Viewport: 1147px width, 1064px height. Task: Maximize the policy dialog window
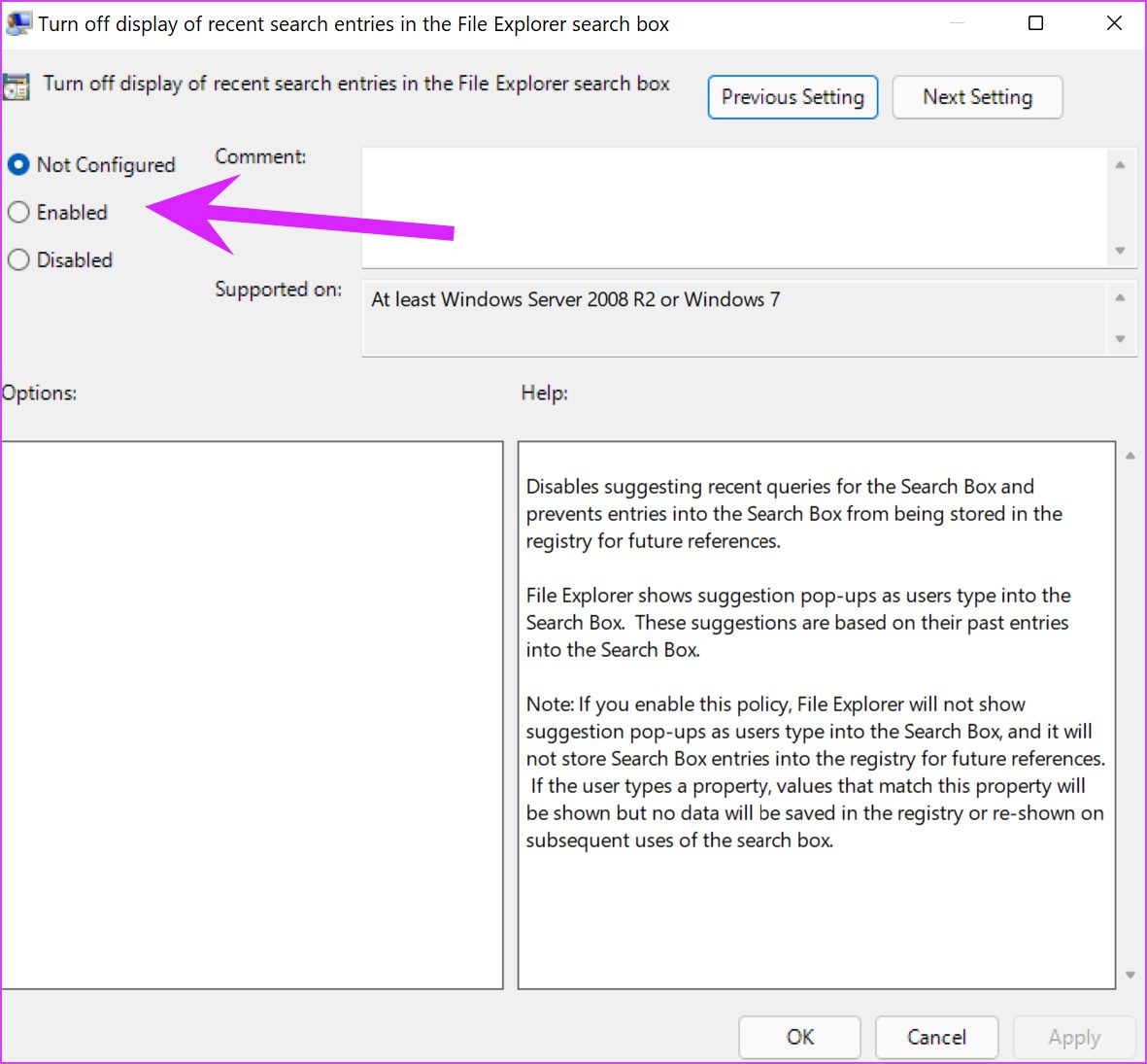(x=1035, y=22)
